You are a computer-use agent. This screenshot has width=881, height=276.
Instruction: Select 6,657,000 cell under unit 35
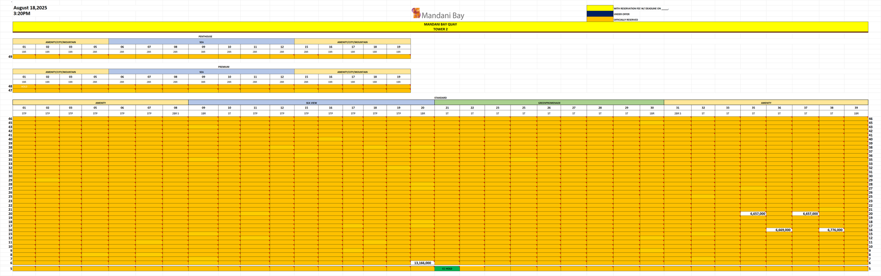pos(753,214)
